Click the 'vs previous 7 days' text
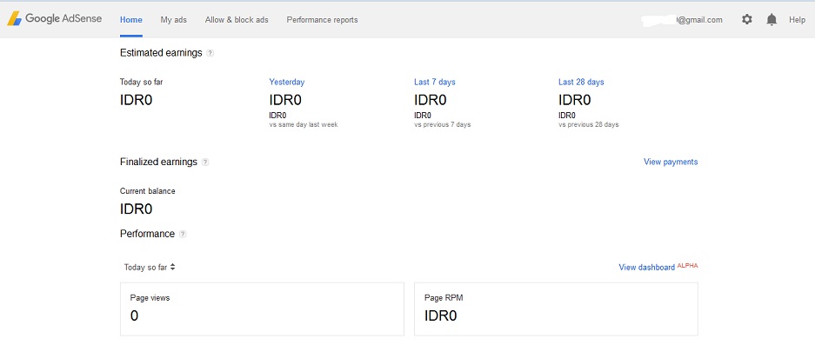This screenshot has height=345, width=815. (x=443, y=124)
